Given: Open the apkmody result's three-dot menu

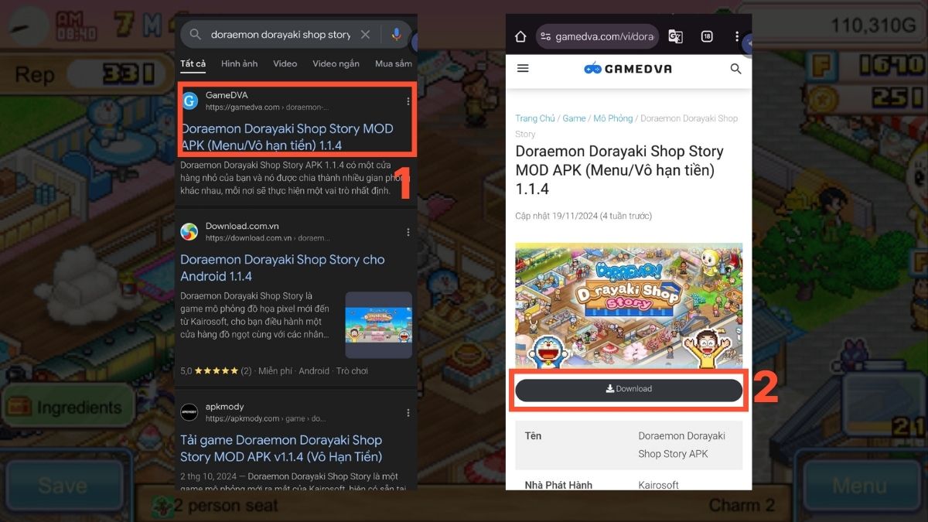Looking at the screenshot, I should point(408,413).
